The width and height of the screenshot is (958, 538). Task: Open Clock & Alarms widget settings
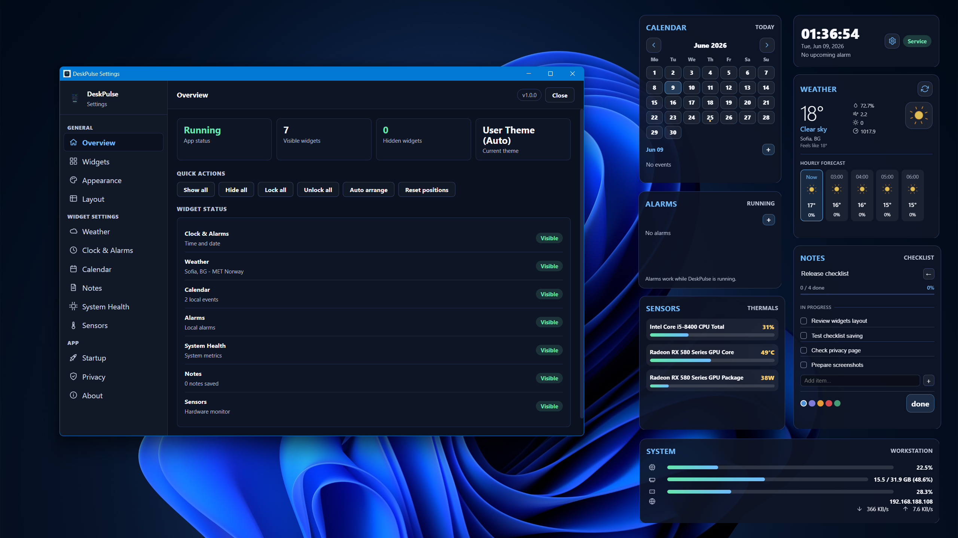pyautogui.click(x=113, y=250)
